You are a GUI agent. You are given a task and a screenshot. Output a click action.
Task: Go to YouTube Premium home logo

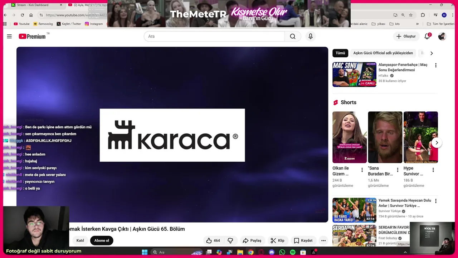coord(32,36)
